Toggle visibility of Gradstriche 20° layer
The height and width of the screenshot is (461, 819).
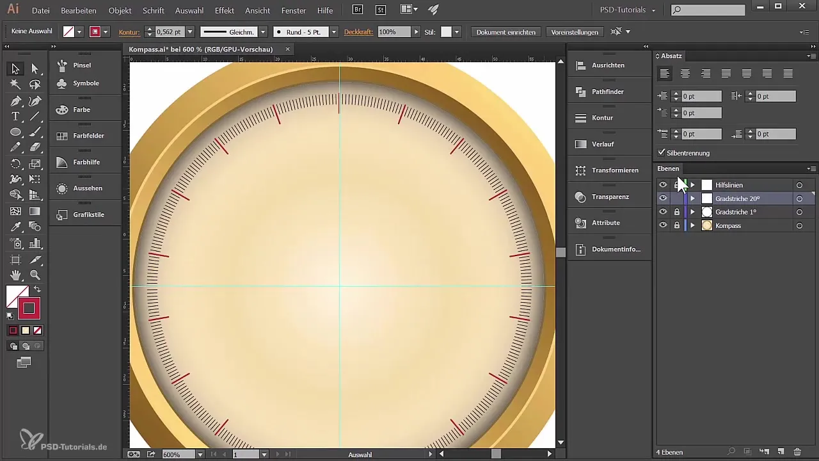coord(663,198)
